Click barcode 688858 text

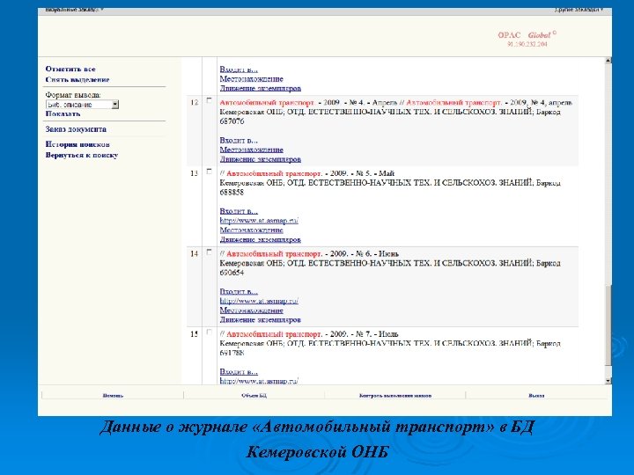tap(232, 193)
